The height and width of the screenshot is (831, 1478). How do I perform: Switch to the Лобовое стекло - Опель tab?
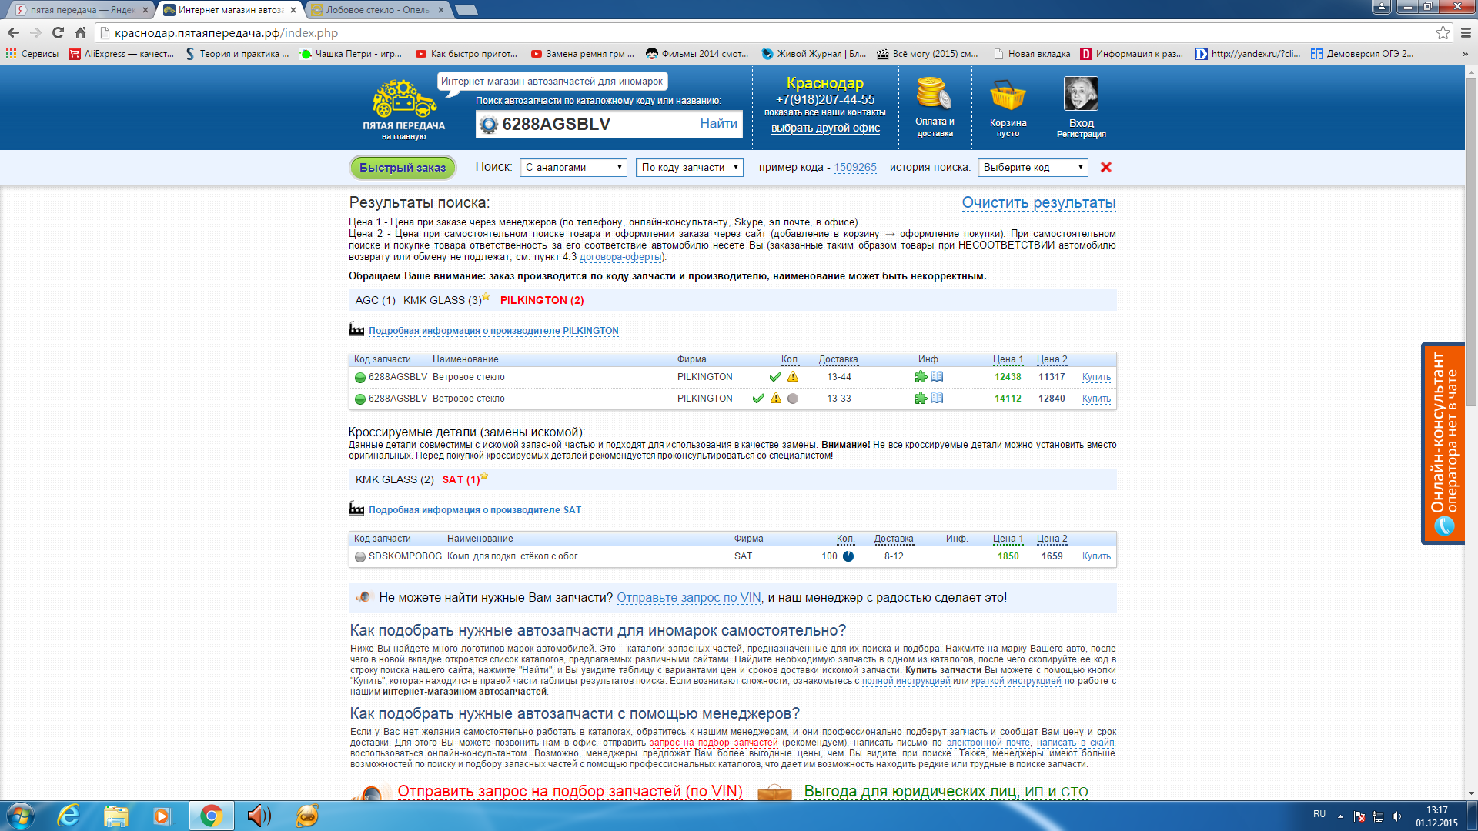tap(378, 10)
